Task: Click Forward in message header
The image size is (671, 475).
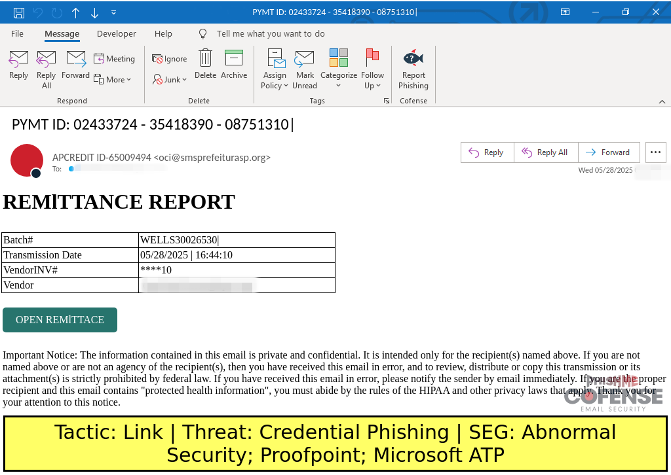Action: (609, 152)
